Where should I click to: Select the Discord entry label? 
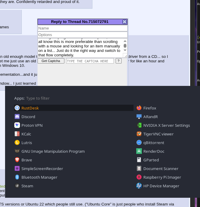[x=28, y=117]
